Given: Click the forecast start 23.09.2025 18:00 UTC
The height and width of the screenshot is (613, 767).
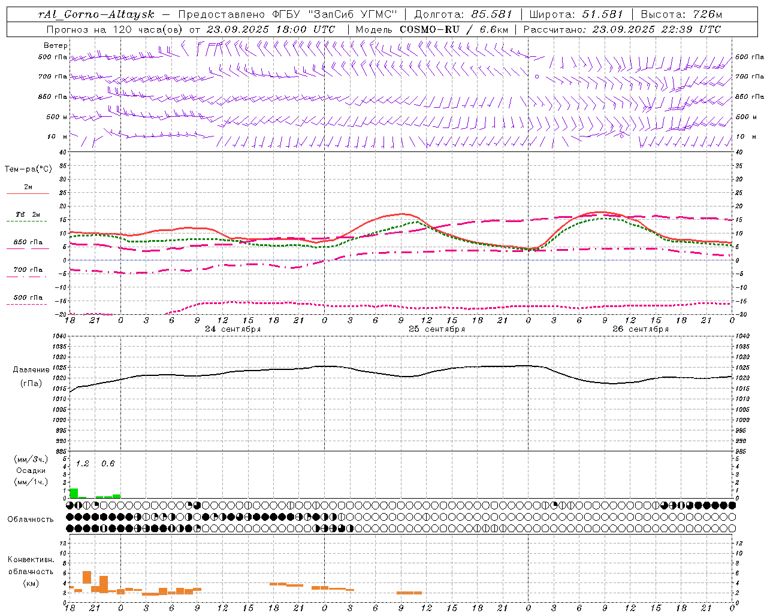Looking at the screenshot, I should pyautogui.click(x=270, y=29).
